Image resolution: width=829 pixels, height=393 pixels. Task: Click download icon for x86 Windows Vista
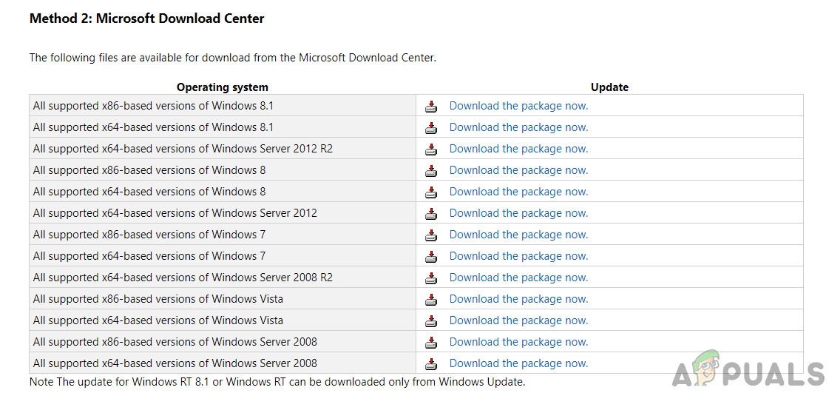click(x=431, y=300)
